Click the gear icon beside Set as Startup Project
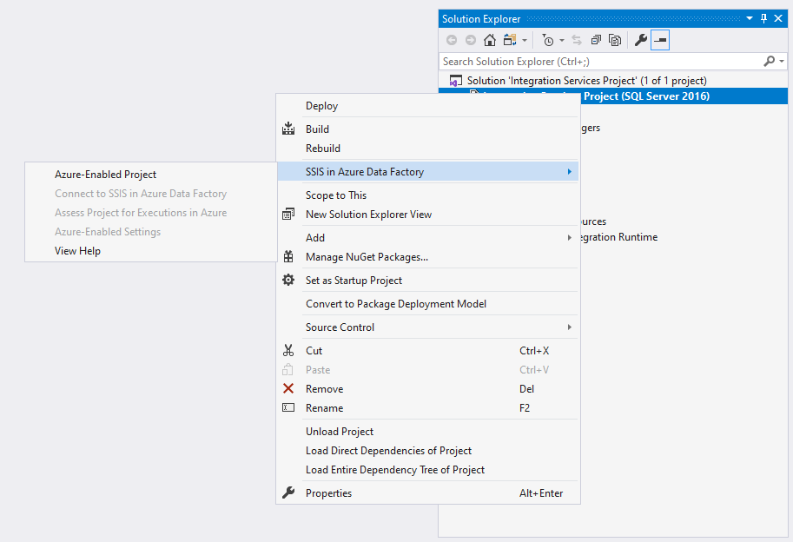 tap(288, 280)
